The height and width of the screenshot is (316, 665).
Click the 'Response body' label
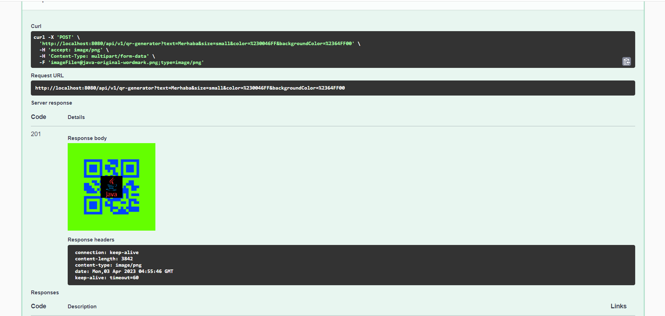tap(87, 138)
